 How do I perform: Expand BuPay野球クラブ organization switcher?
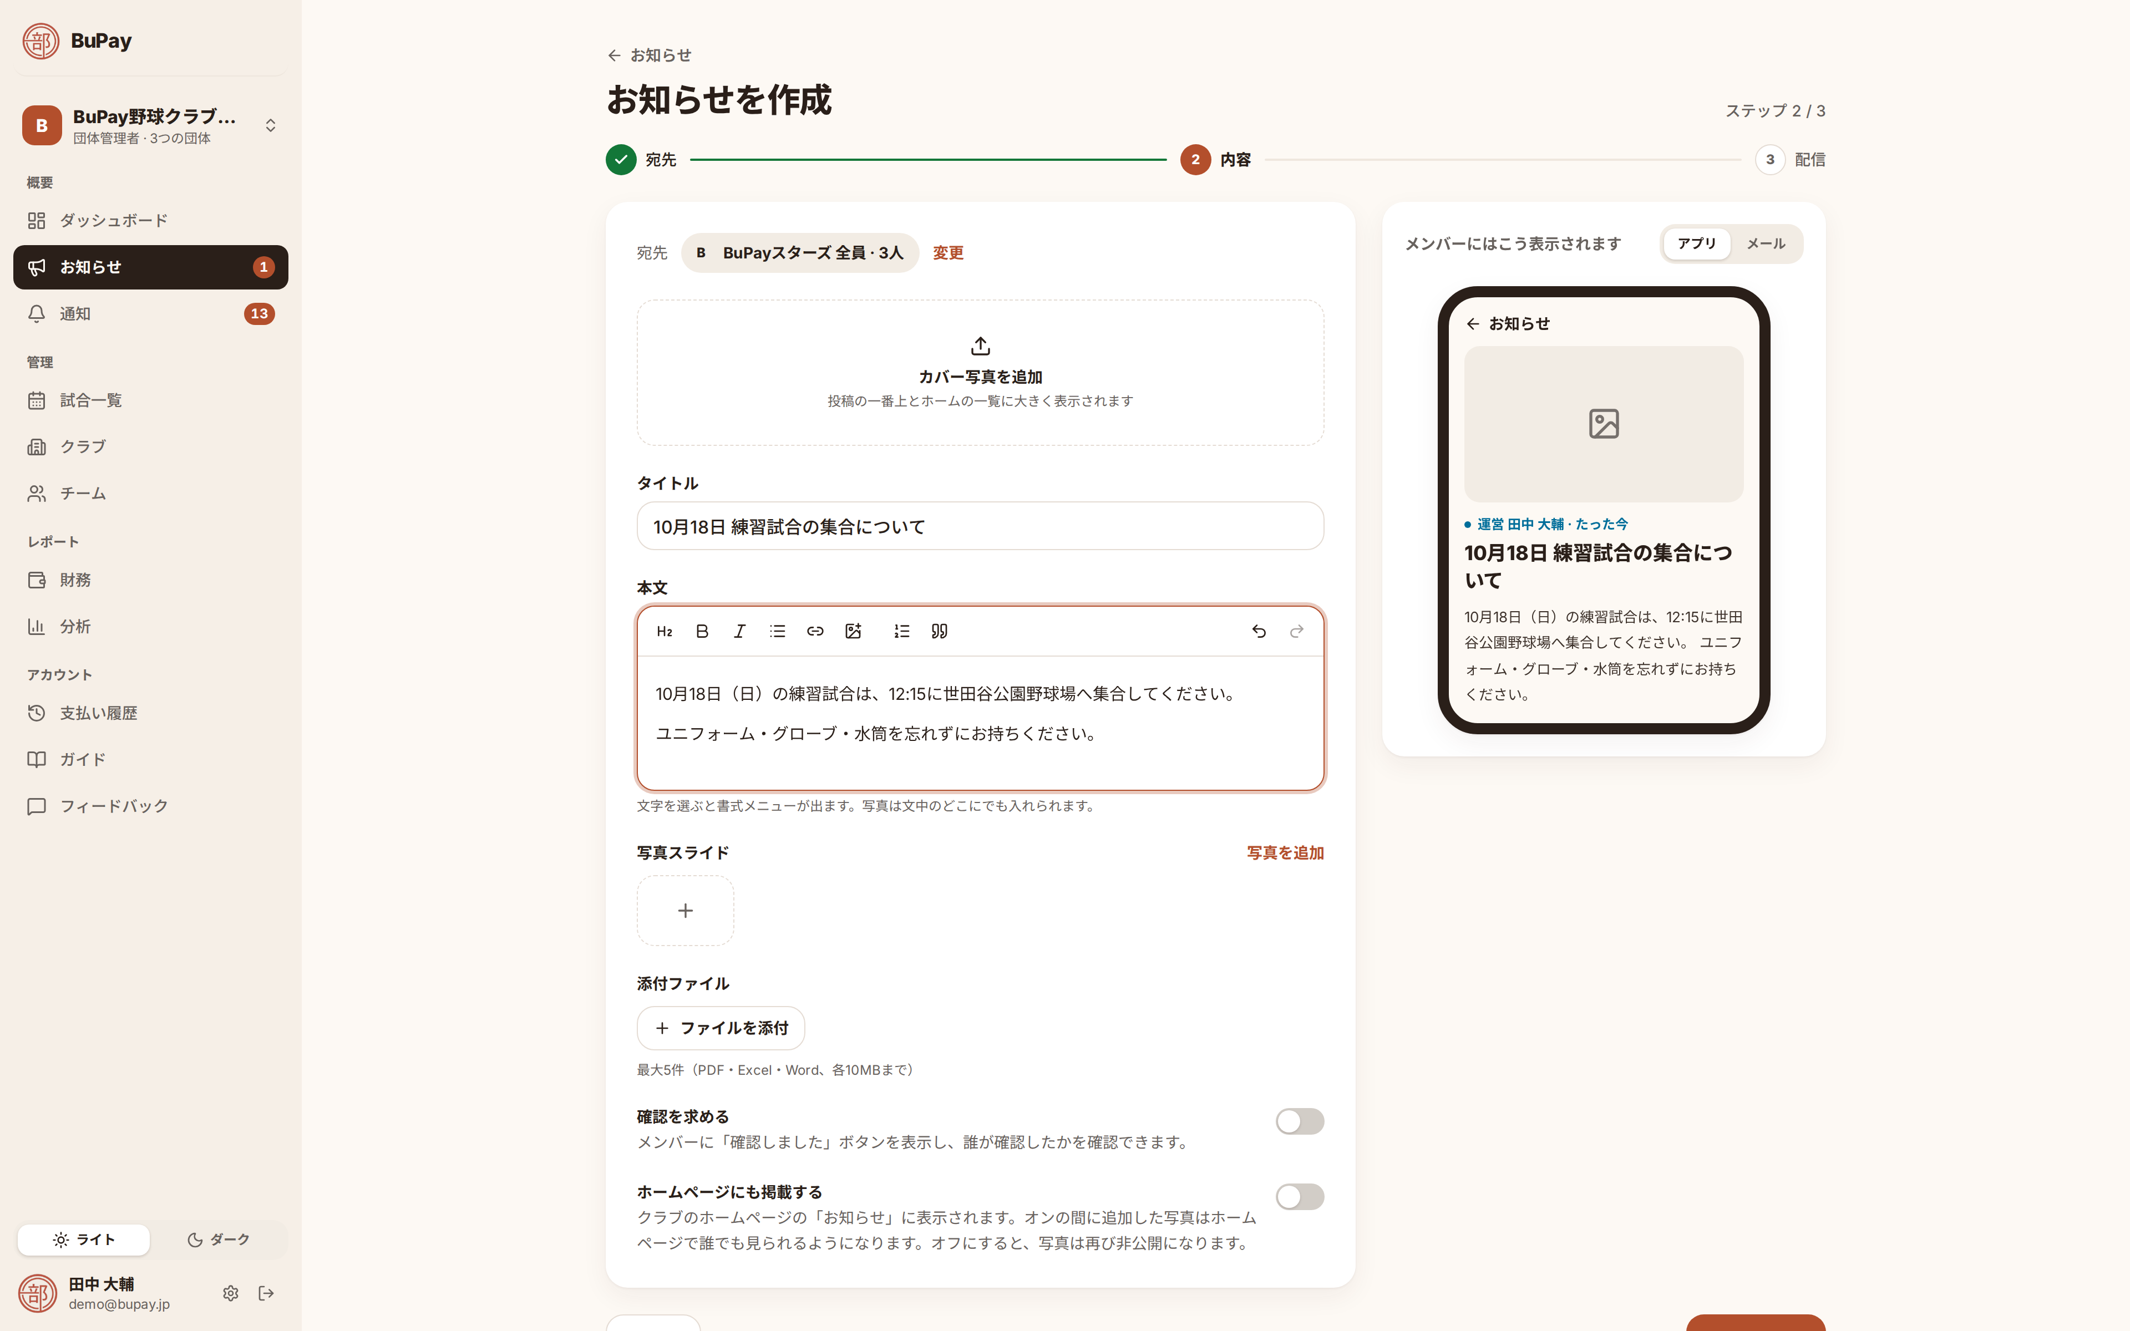tap(150, 125)
